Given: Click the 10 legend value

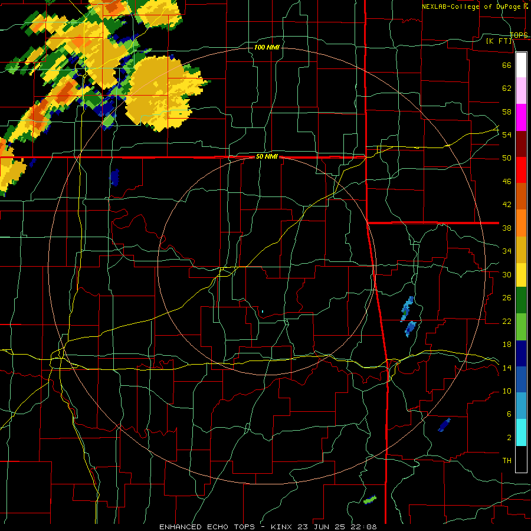Looking at the screenshot, I should click(x=507, y=391).
